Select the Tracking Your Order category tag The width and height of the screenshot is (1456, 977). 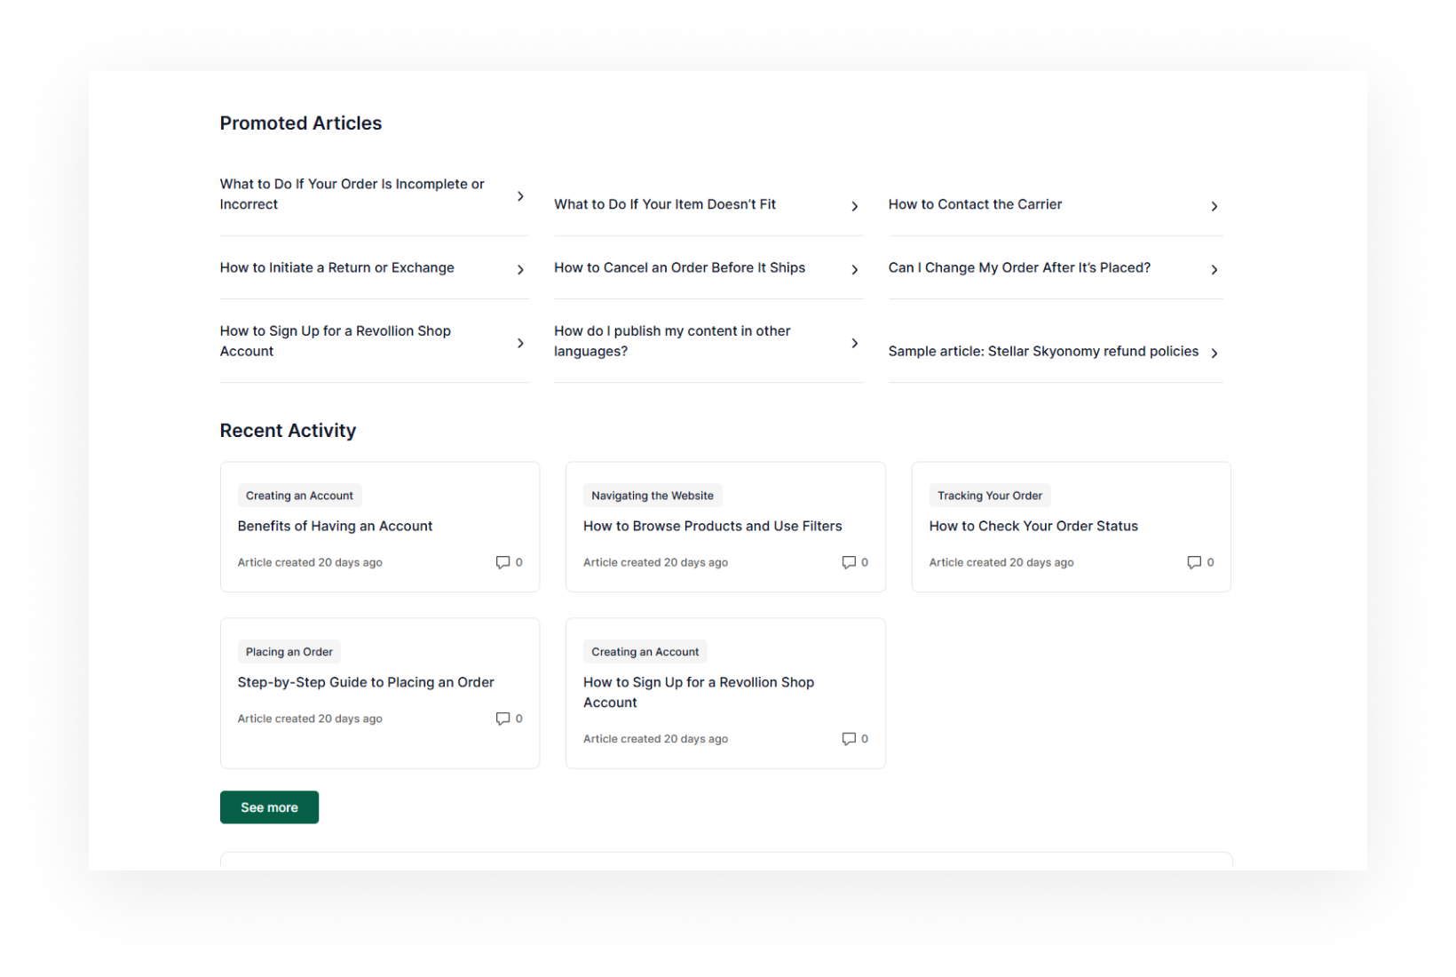(989, 496)
